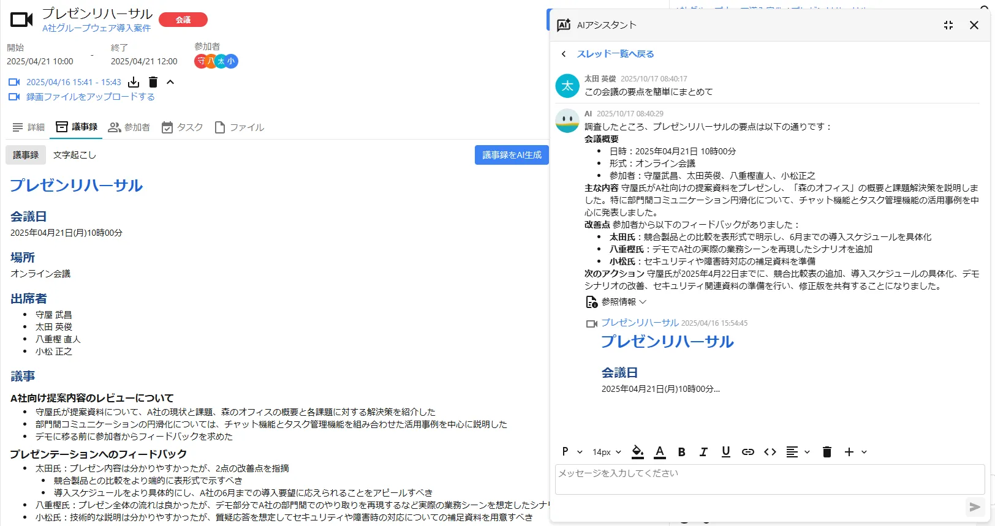Go back via スレッド一覧へ戻る
The height and width of the screenshot is (526, 995).
[x=615, y=54]
